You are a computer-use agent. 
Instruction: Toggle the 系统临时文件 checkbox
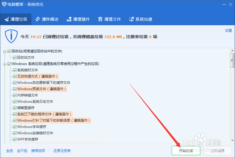pyautogui.click(x=15, y=70)
